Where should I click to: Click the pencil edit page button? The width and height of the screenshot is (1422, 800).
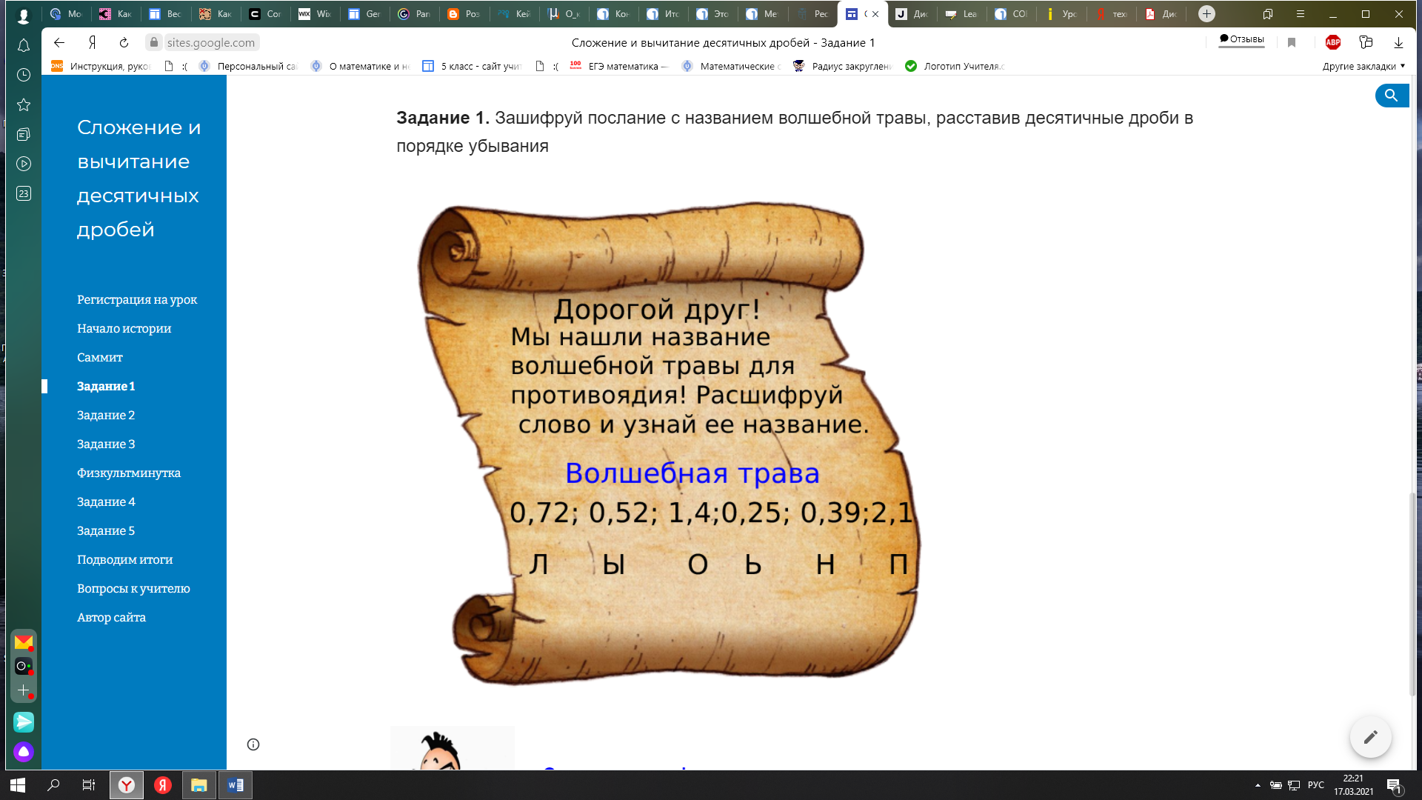[1370, 737]
